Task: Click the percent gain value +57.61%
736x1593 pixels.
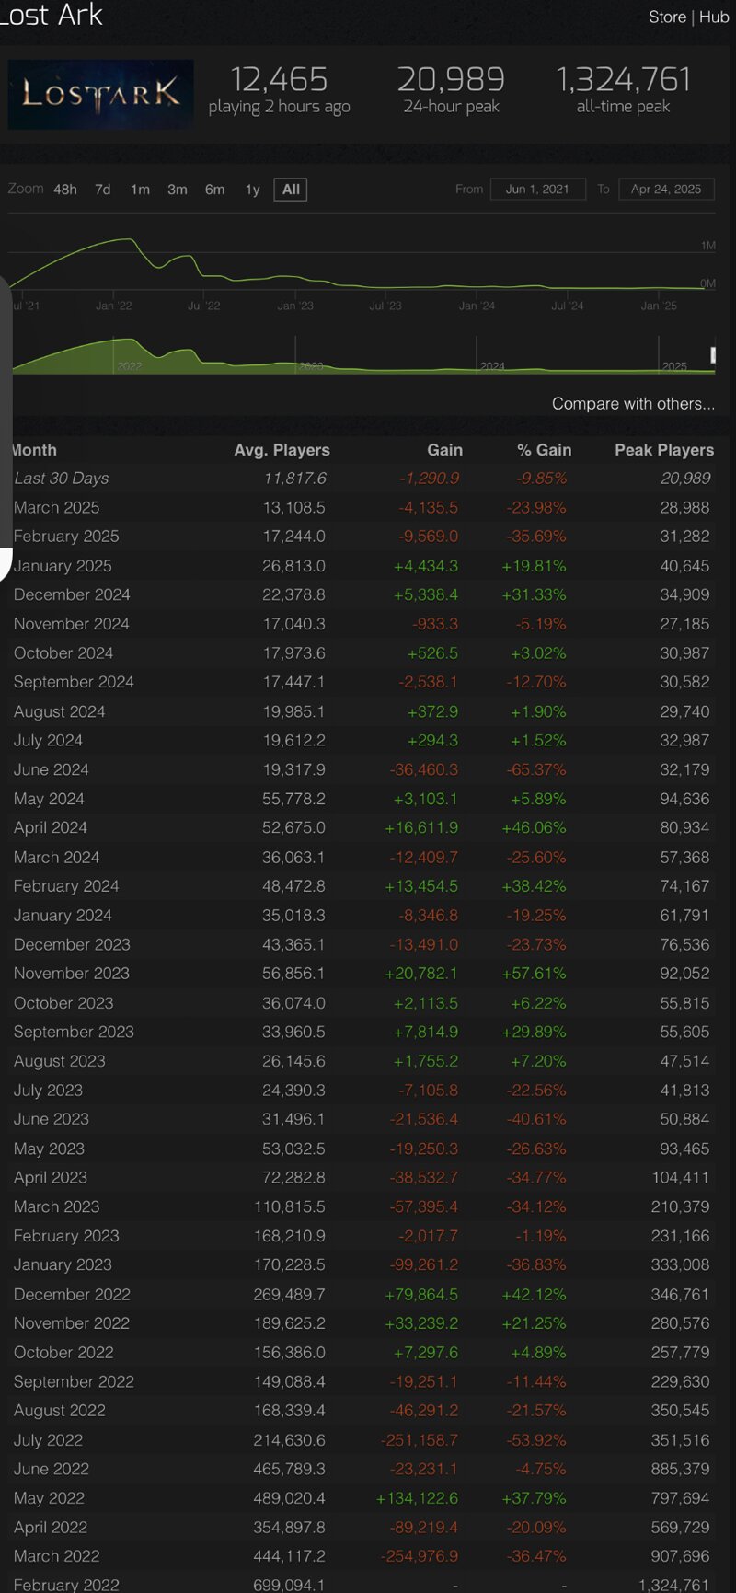Action: [x=535, y=974]
